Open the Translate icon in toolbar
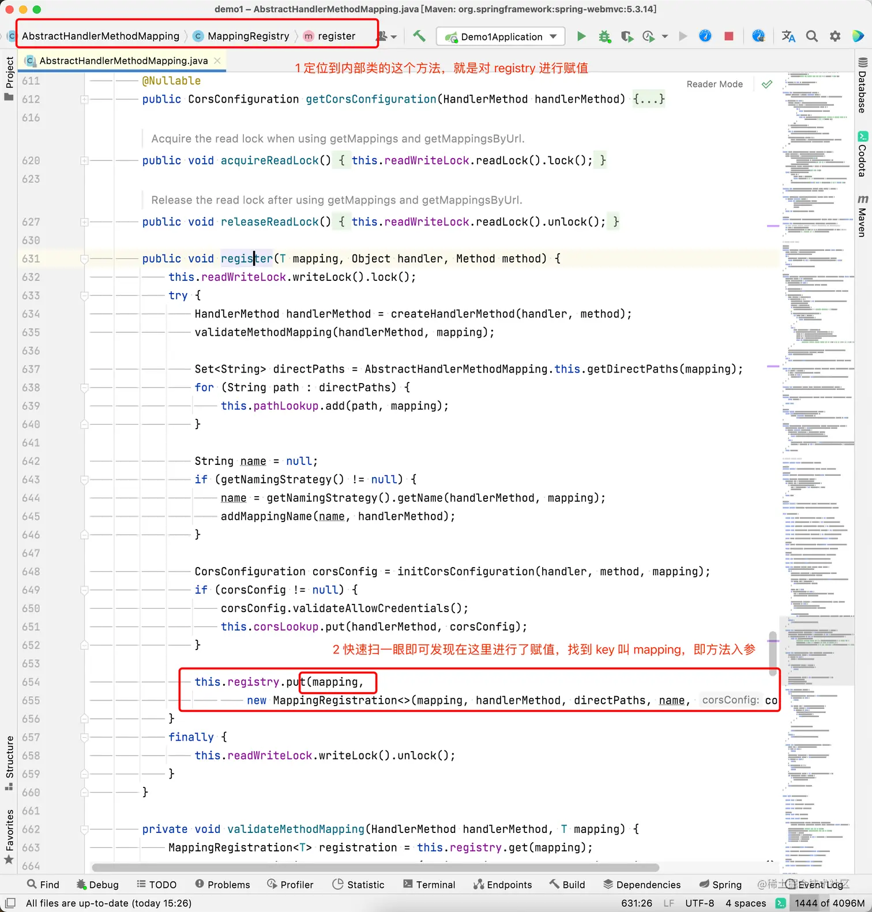872x912 pixels. coord(788,36)
